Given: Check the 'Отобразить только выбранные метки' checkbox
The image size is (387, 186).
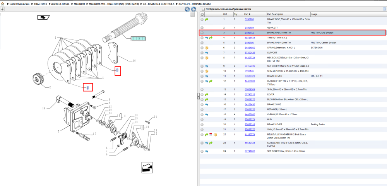Looking at the screenshot, I should [203, 9].
